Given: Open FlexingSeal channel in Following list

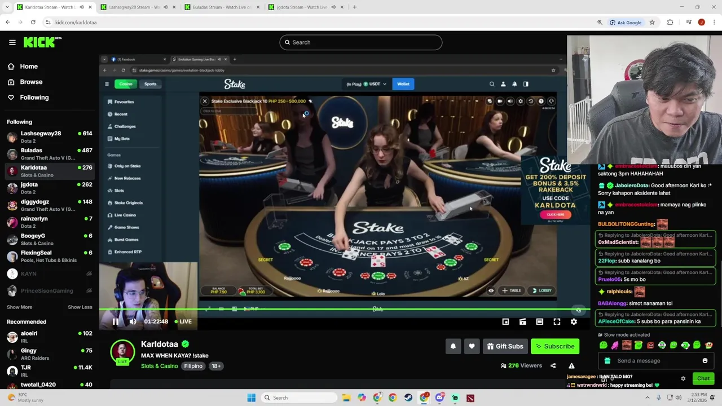Looking at the screenshot, I should 50,256.
